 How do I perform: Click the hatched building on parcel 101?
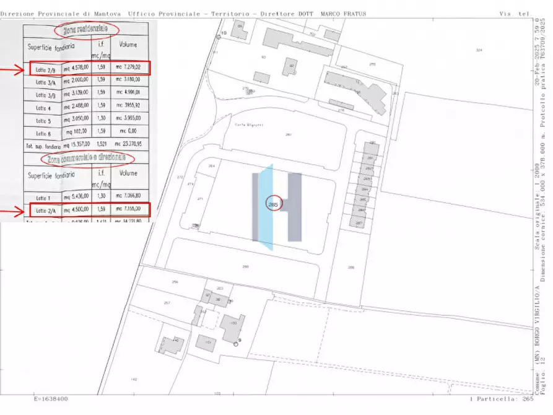(206, 342)
